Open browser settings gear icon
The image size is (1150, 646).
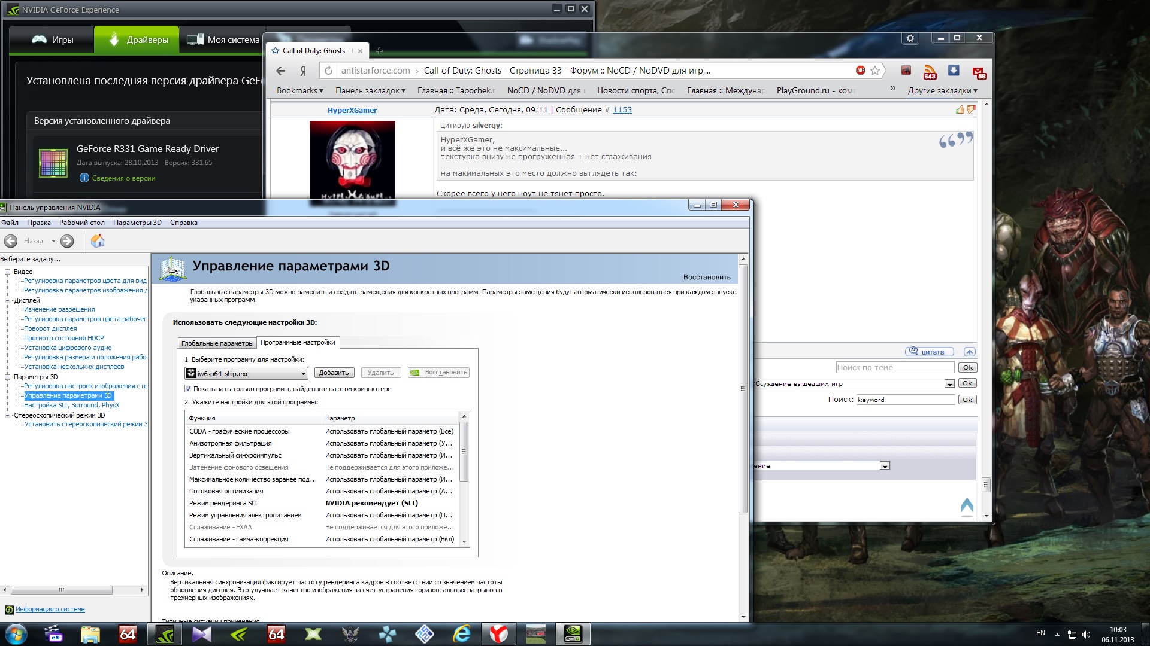point(910,38)
